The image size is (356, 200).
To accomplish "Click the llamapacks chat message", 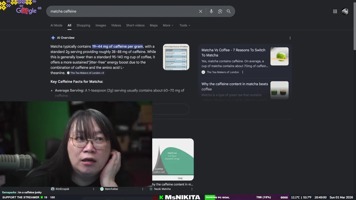I will pyautogui.click(x=22, y=192).
